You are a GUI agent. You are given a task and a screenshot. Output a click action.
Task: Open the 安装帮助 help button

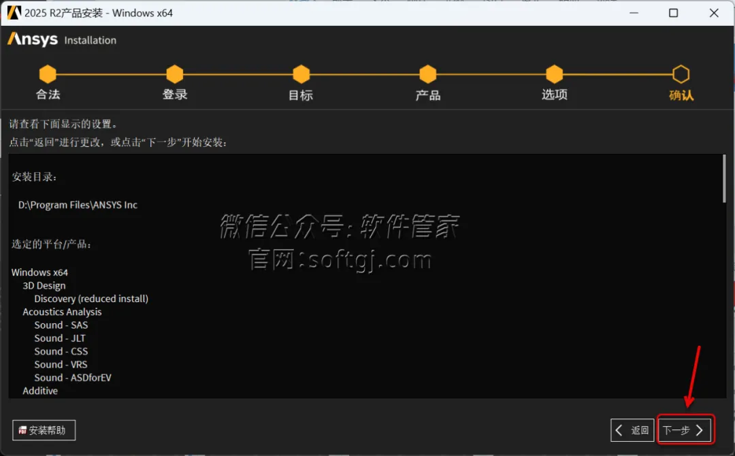point(44,429)
